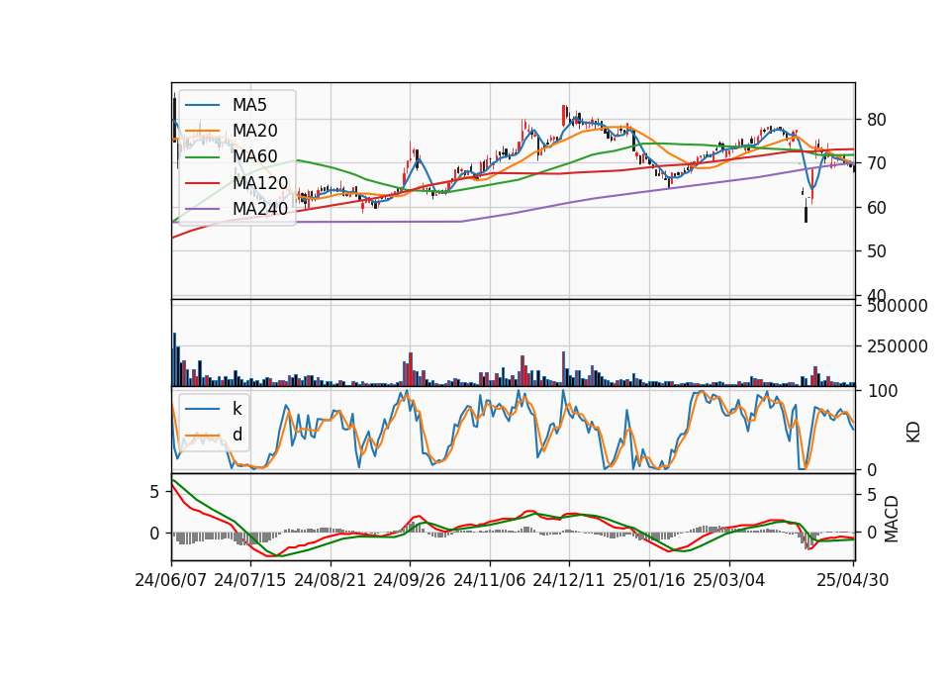The image size is (950, 683).
Task: Click the 24/11/06 date tick label
Action: coord(489,580)
